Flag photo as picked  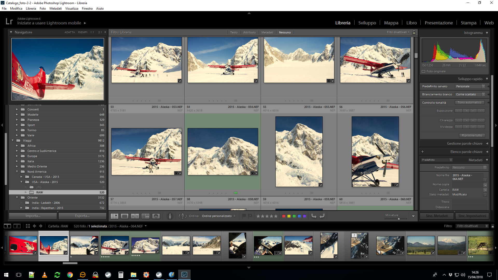(244, 216)
